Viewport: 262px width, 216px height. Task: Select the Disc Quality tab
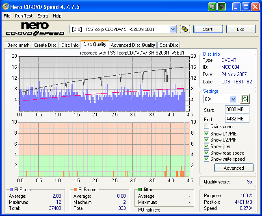pyautogui.click(x=95, y=44)
